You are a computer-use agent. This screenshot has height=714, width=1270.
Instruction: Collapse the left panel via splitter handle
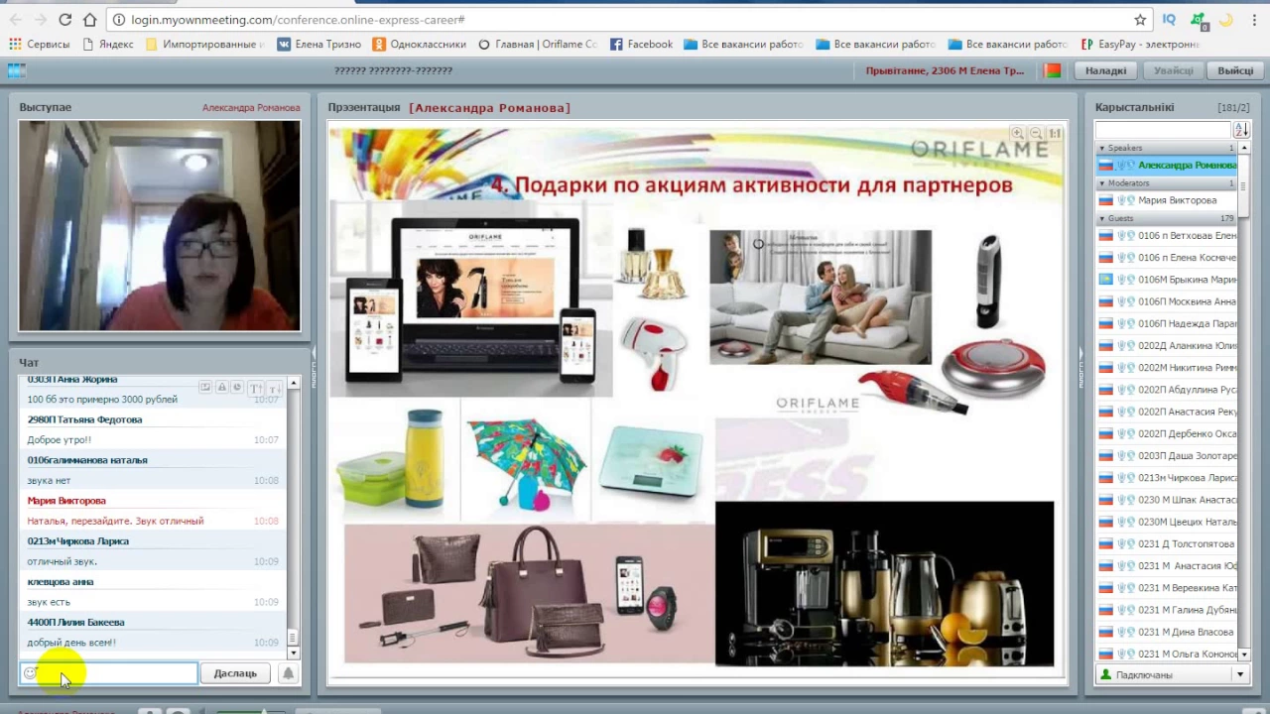pos(315,367)
